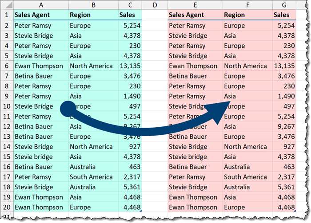Click Region header cell in column F
This screenshot has width=311, height=223.
(247, 15)
